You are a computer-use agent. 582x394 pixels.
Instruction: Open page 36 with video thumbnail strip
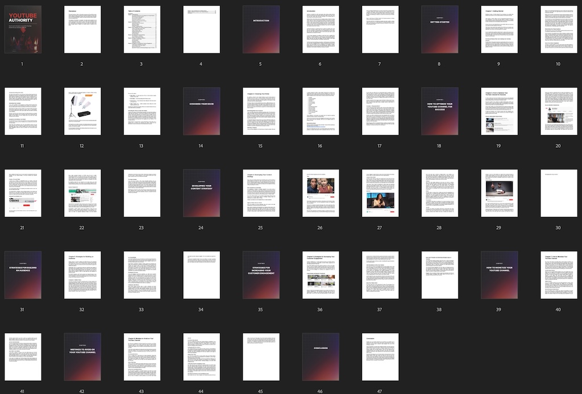tap(321, 275)
